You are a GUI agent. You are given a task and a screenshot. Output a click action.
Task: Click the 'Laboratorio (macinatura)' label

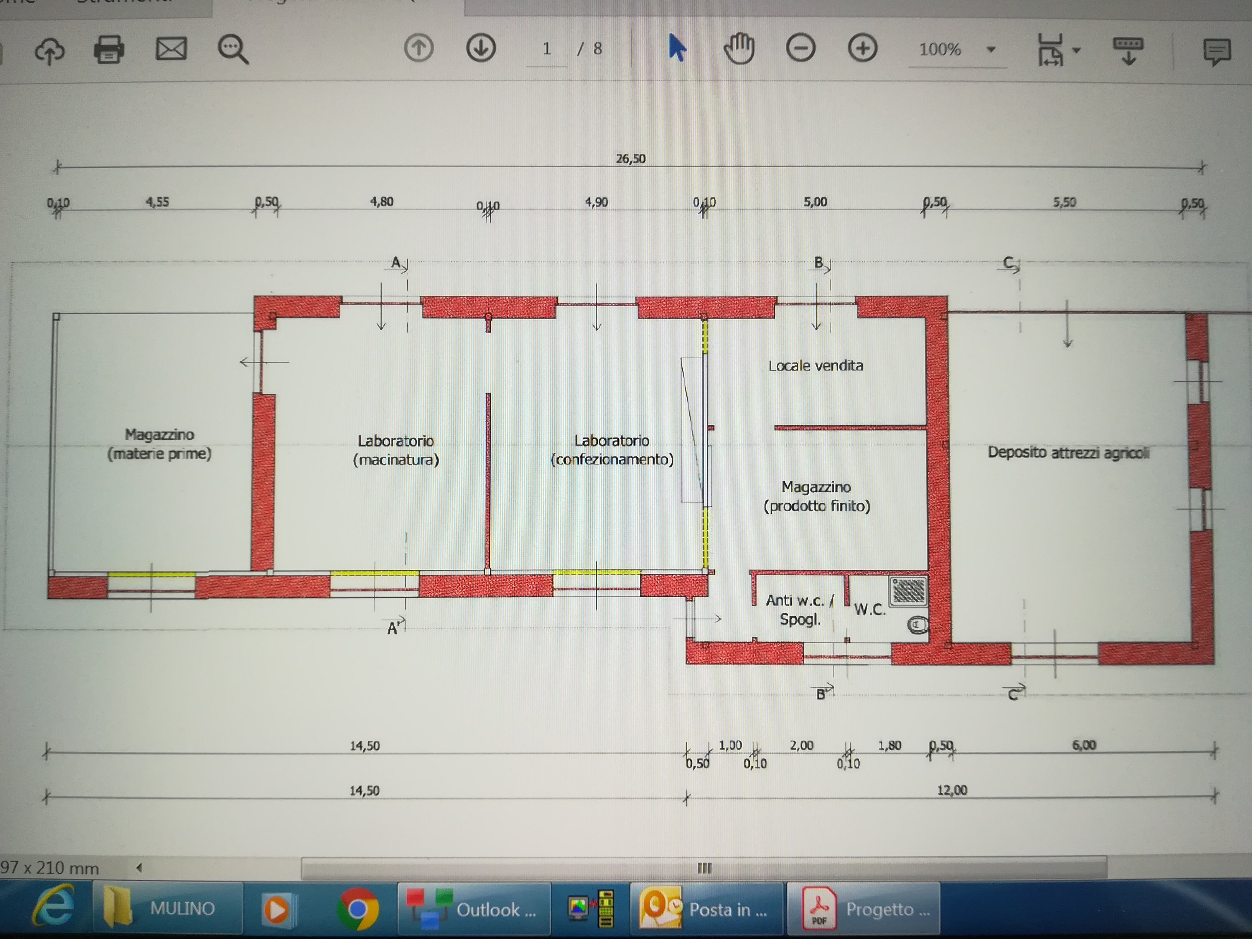(x=395, y=450)
